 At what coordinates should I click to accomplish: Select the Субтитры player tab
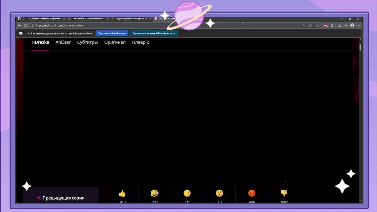87,42
